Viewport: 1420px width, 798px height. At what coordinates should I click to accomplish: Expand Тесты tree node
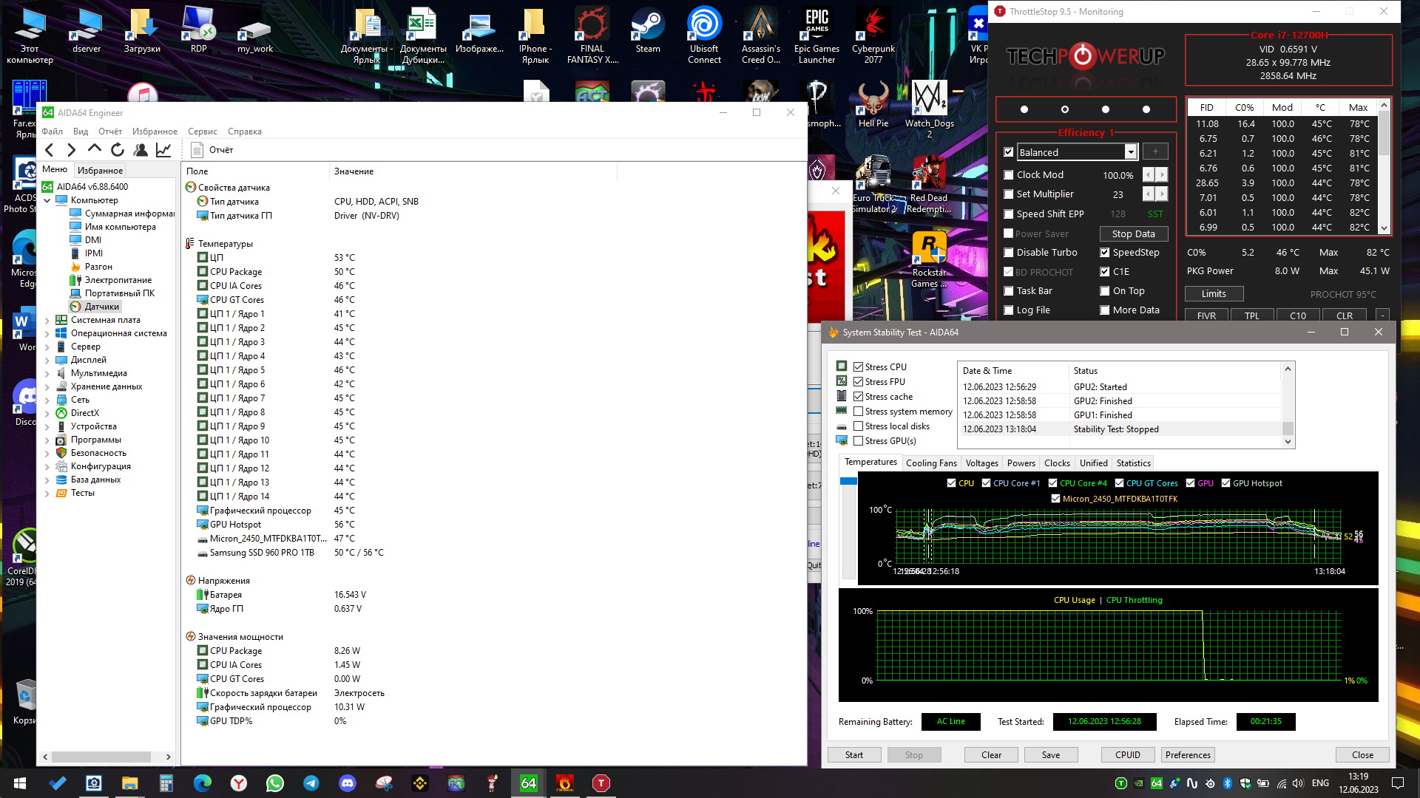click(x=47, y=493)
